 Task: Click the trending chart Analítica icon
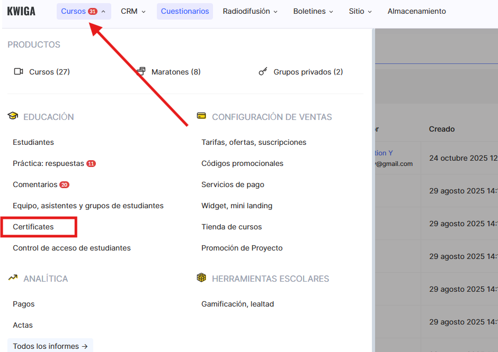point(13,278)
